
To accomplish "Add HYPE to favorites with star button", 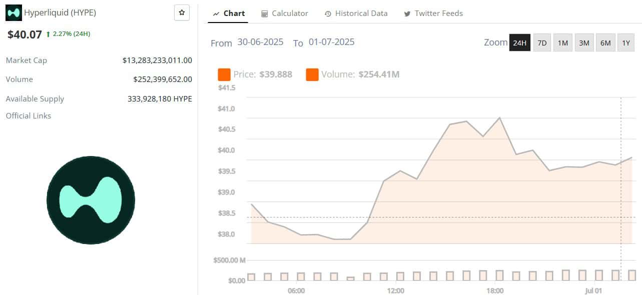I will click(182, 12).
